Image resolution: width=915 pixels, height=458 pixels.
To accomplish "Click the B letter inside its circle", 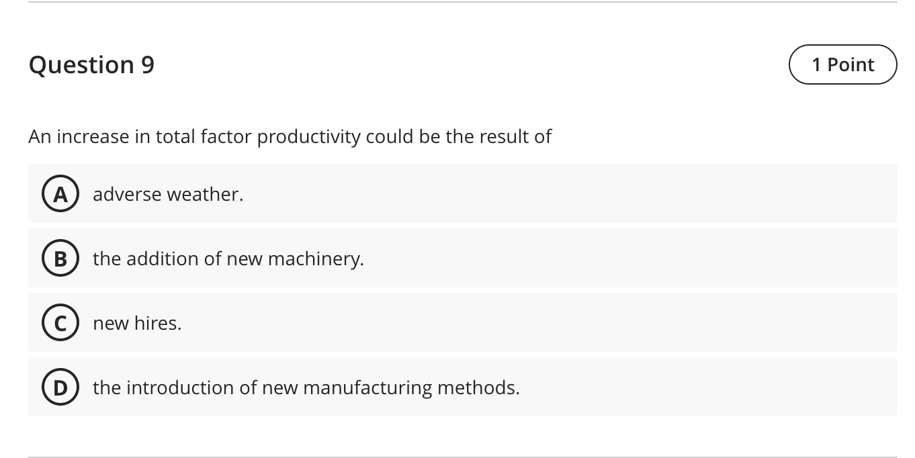I will click(60, 259).
